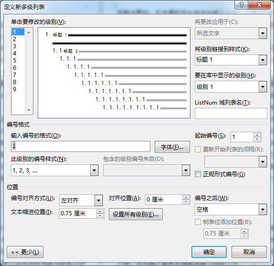The width and height of the screenshot is (274, 266).
Task: Click 文本缩进位置 value field
Action: point(78,213)
